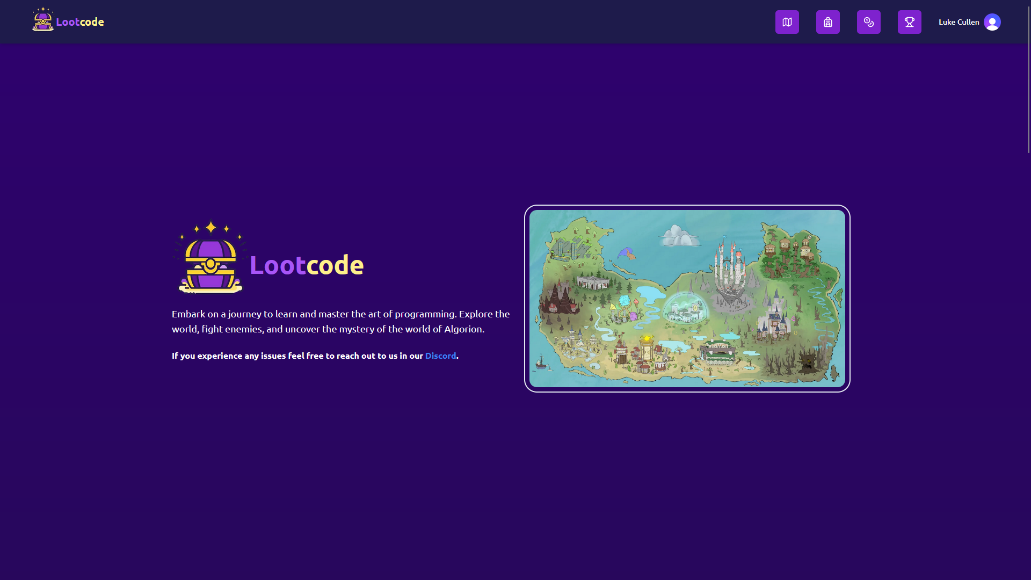
Task: Open the Discord link
Action: coord(440,356)
